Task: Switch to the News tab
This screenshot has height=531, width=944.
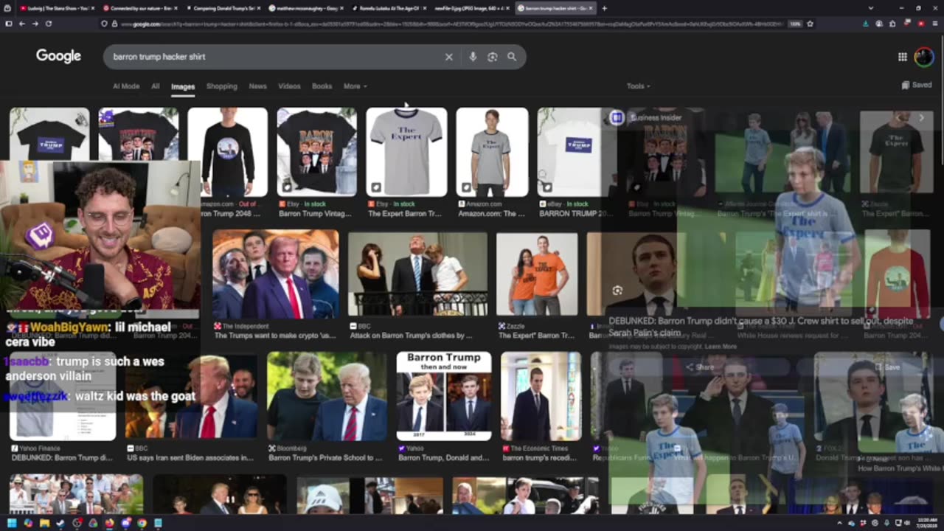Action: coord(257,86)
